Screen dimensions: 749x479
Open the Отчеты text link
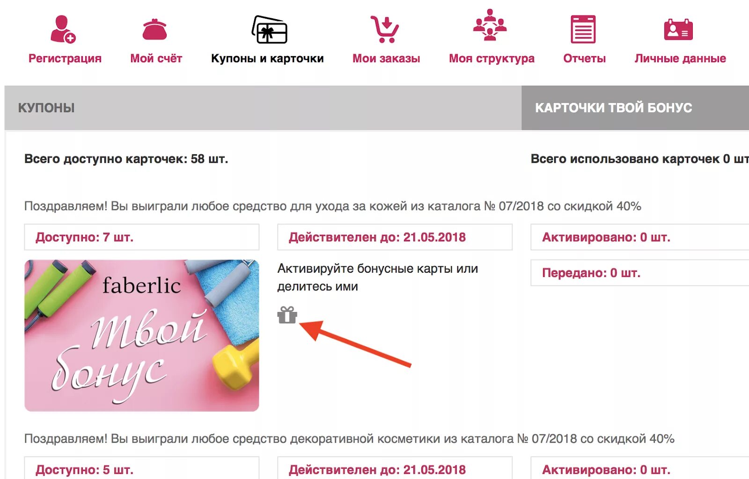click(584, 58)
